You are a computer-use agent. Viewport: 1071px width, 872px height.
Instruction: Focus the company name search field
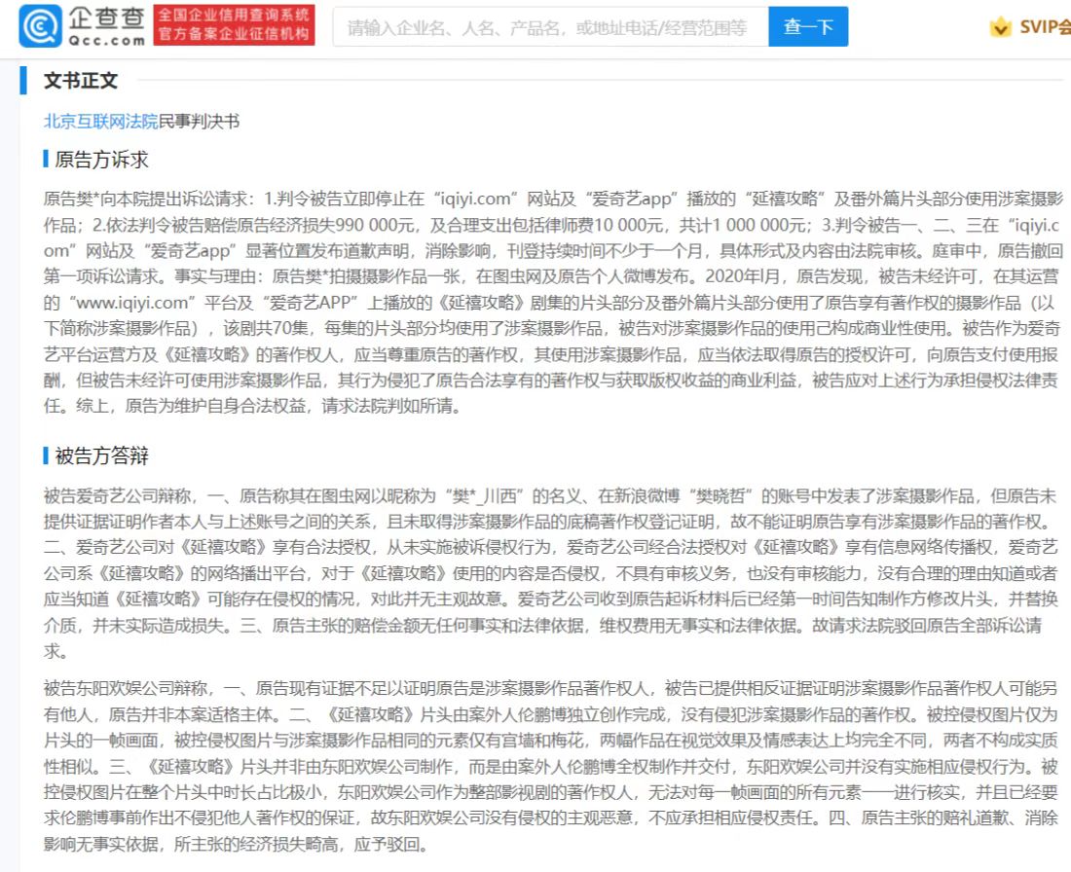550,27
